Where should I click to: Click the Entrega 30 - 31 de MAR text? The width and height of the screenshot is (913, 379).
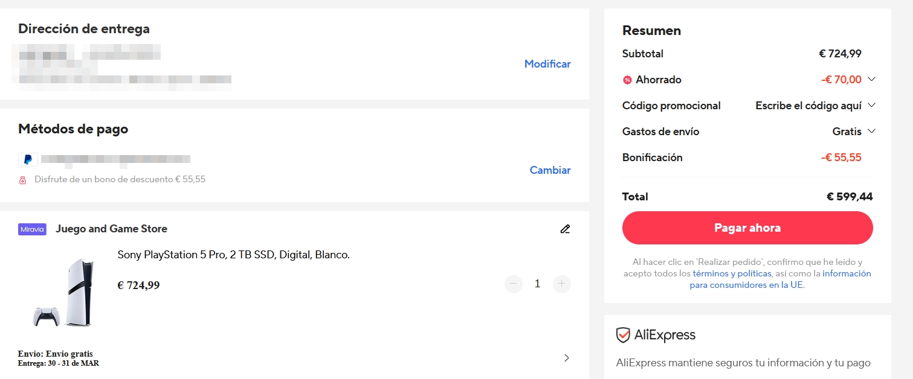tap(59, 363)
